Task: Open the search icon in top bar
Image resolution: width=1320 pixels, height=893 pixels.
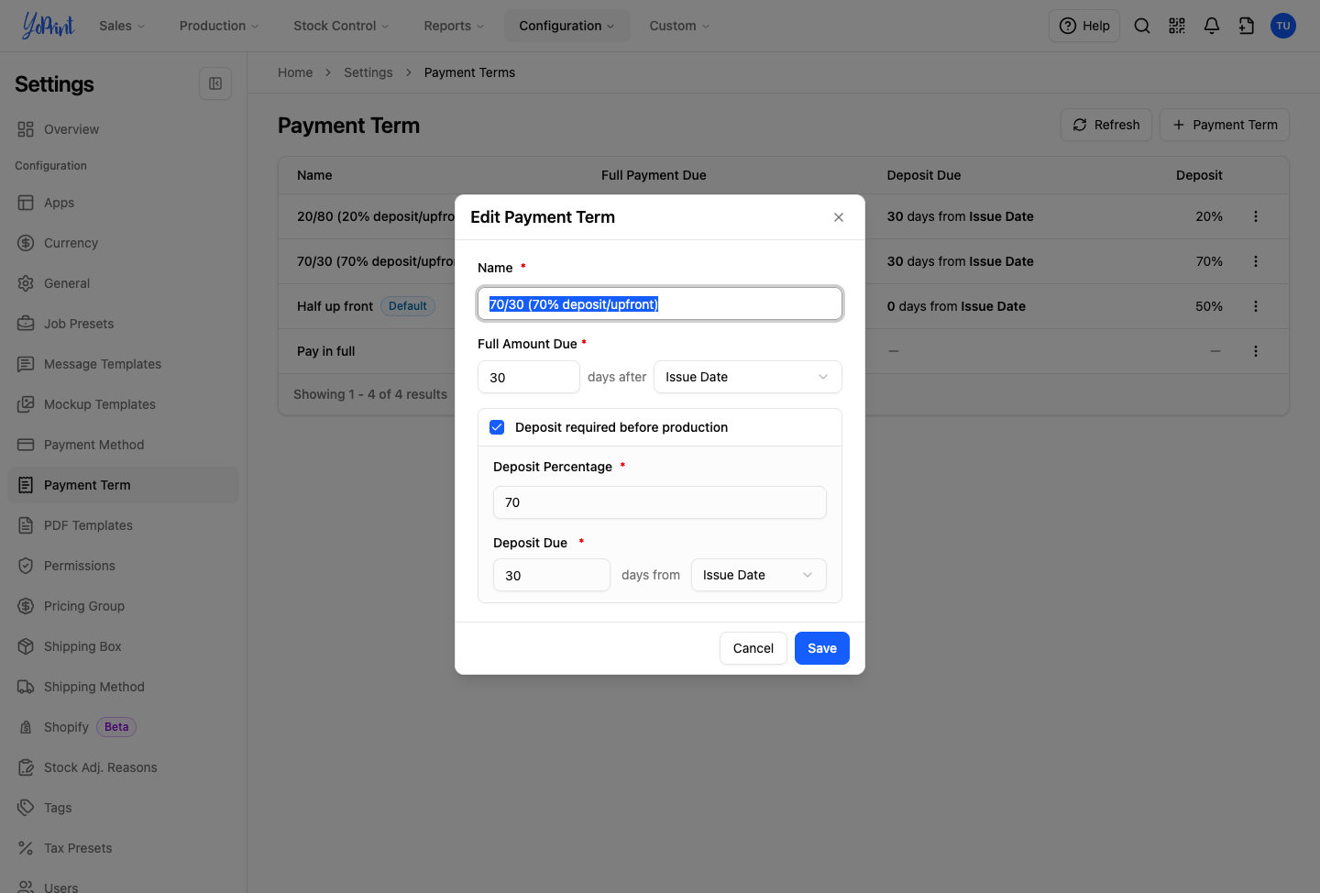Action: click(1142, 26)
